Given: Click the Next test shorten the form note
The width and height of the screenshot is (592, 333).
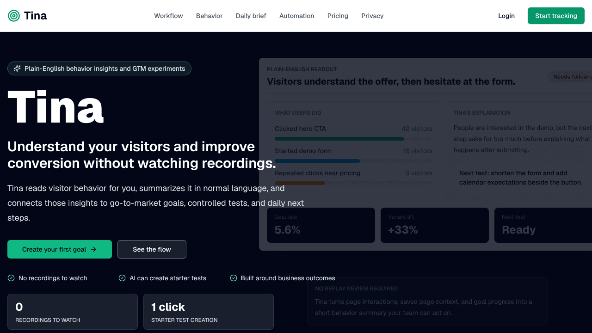Looking at the screenshot, I should (521, 178).
